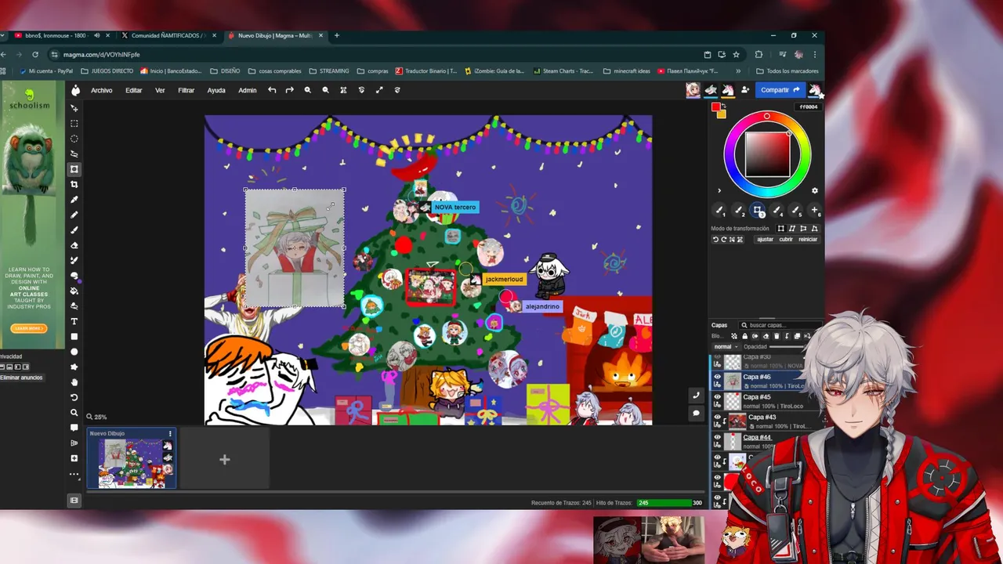The width and height of the screenshot is (1003, 564).
Task: Click the ajustar transform button
Action: [765, 239]
